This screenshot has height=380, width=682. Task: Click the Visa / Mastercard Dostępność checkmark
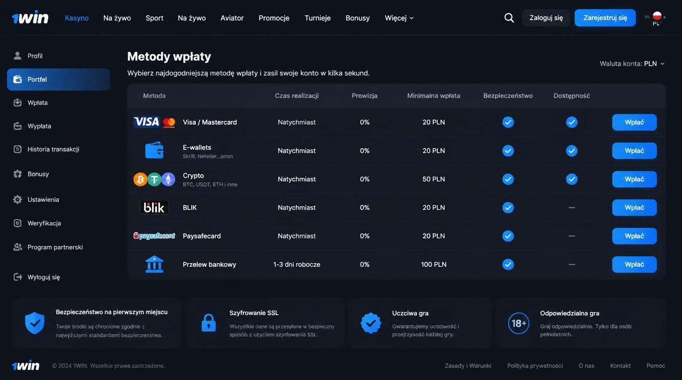click(x=571, y=122)
